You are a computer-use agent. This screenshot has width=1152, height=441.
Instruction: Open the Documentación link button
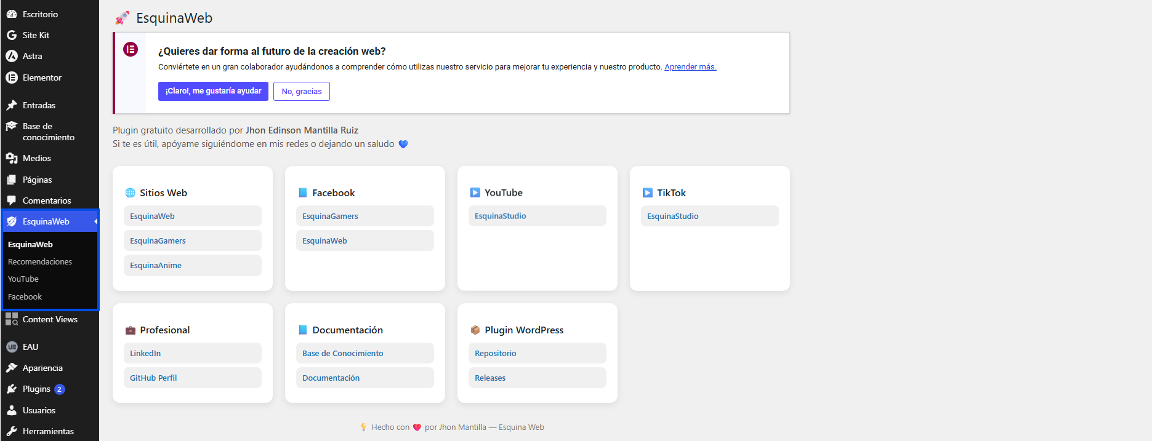365,378
